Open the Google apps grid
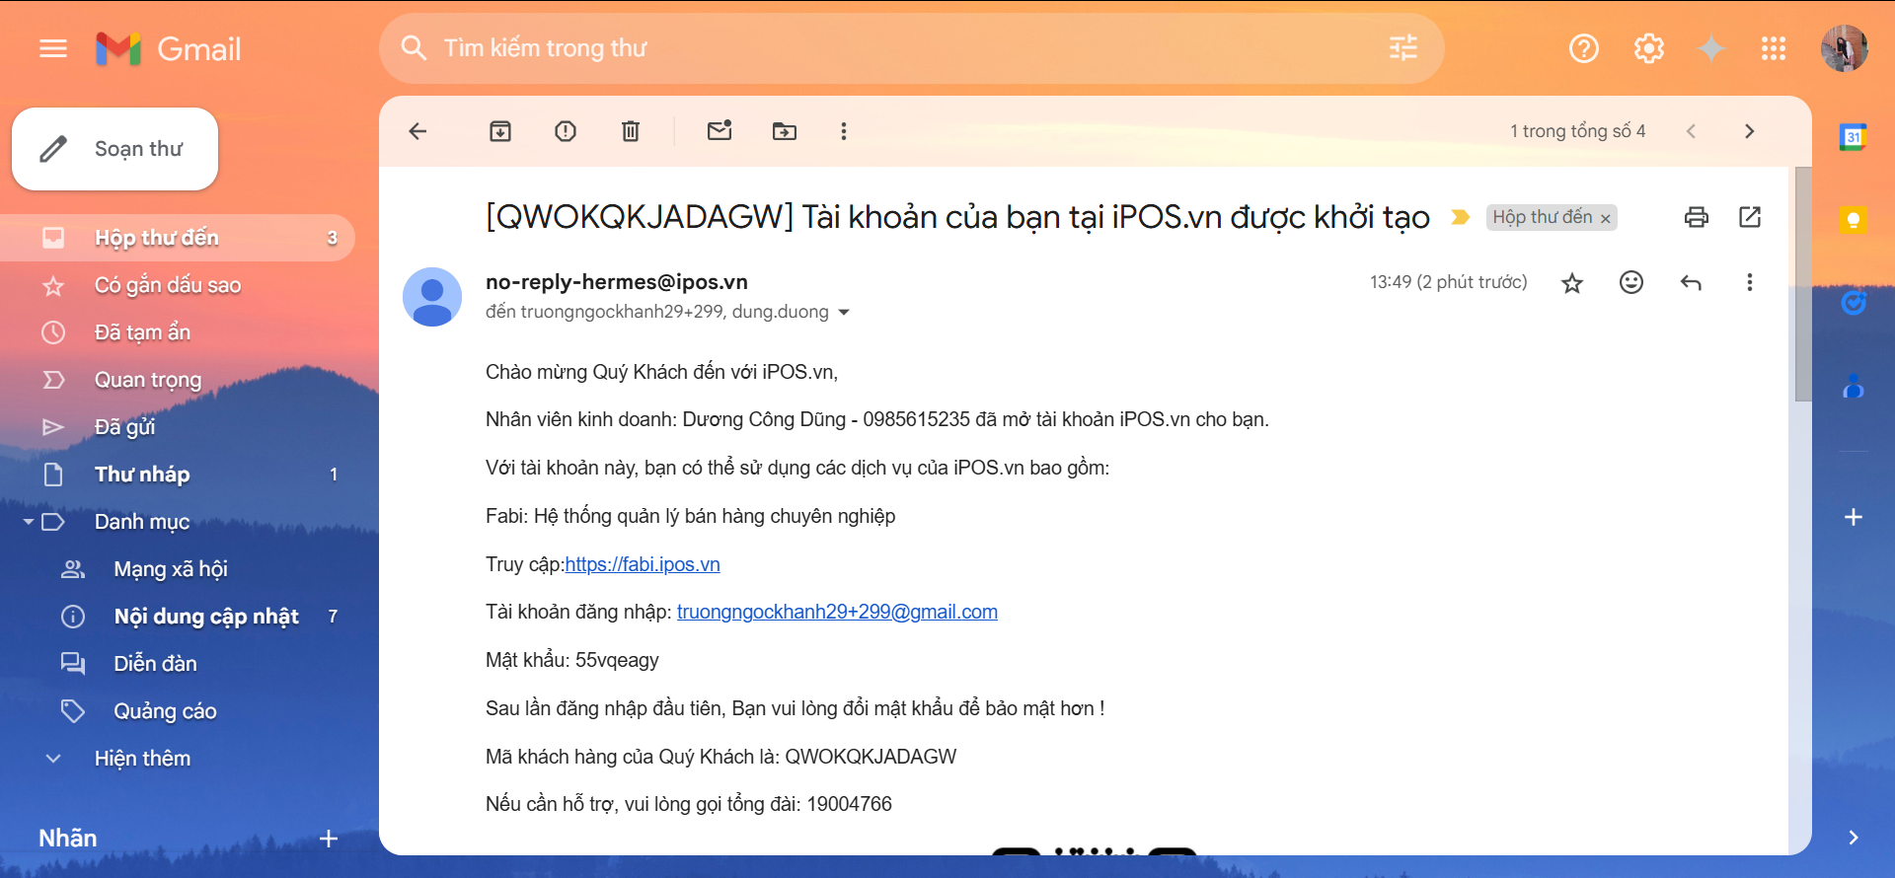 tap(1774, 48)
